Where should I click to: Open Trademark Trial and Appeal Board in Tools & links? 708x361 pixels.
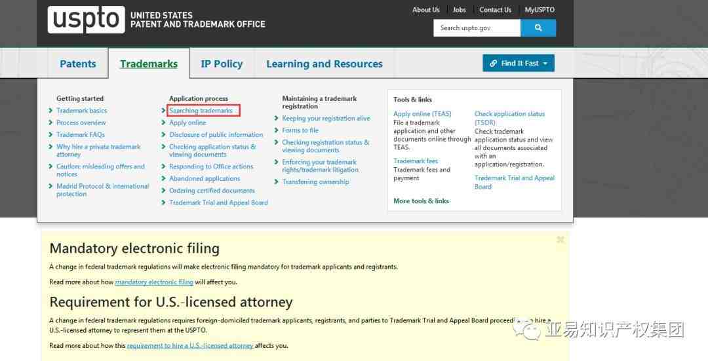tap(515, 182)
